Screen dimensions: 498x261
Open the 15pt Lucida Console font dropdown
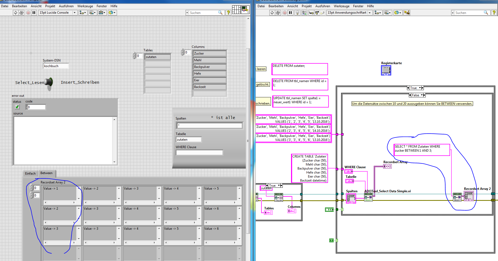click(x=75, y=13)
